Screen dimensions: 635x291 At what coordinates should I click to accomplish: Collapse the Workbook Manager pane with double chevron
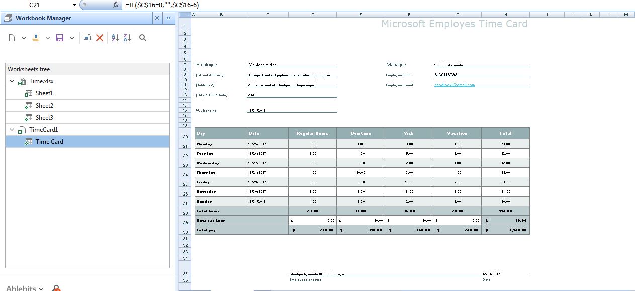[168, 18]
